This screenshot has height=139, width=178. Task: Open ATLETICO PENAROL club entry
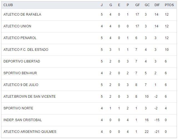click(x=20, y=38)
